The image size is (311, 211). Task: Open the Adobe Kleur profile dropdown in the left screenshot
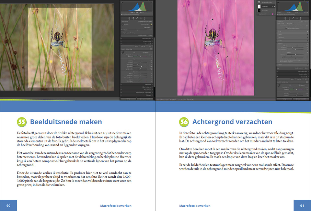pos(130,49)
